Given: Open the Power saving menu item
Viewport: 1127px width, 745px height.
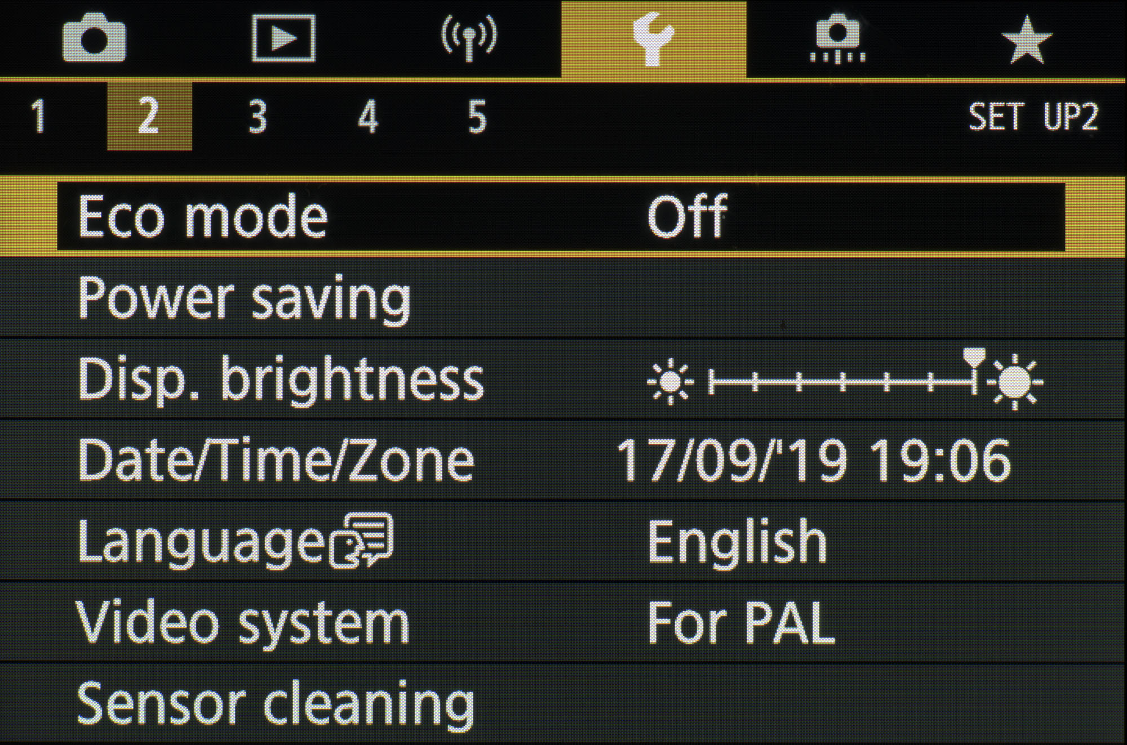Looking at the screenshot, I should [245, 298].
